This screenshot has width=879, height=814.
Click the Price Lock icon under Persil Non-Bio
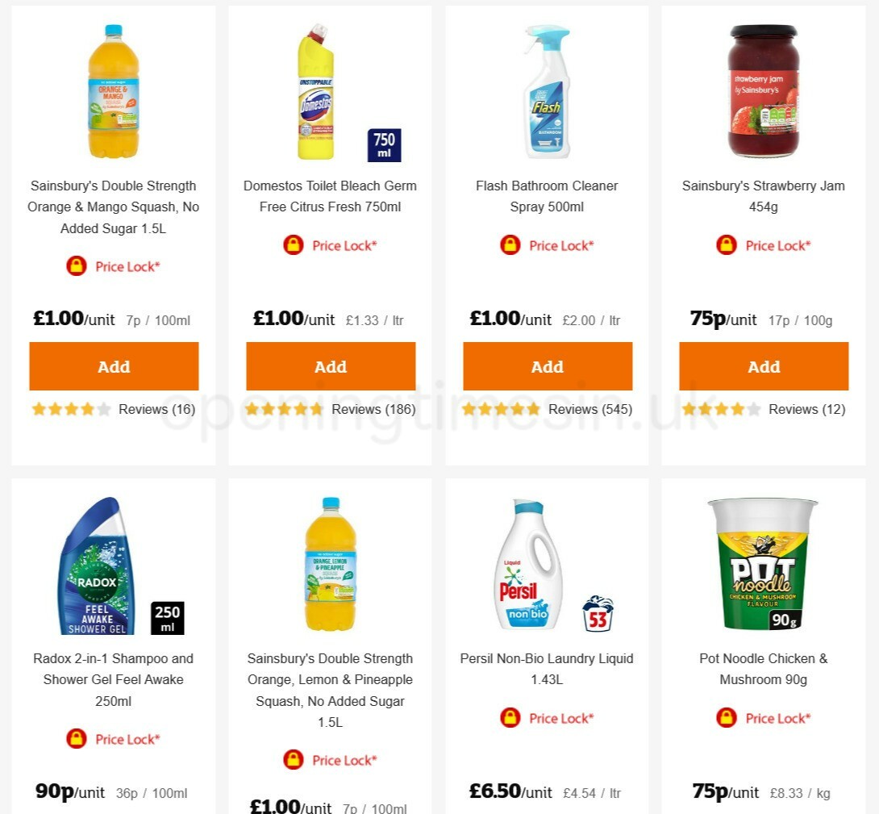[x=510, y=718]
